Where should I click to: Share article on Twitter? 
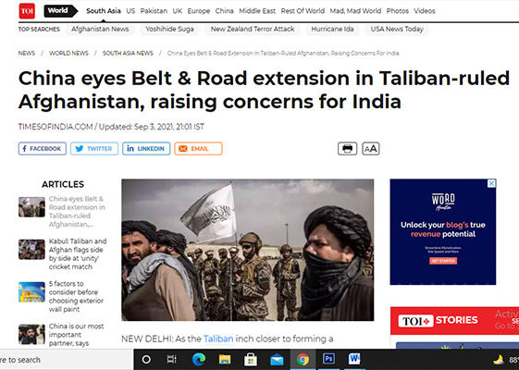pyautogui.click(x=94, y=149)
